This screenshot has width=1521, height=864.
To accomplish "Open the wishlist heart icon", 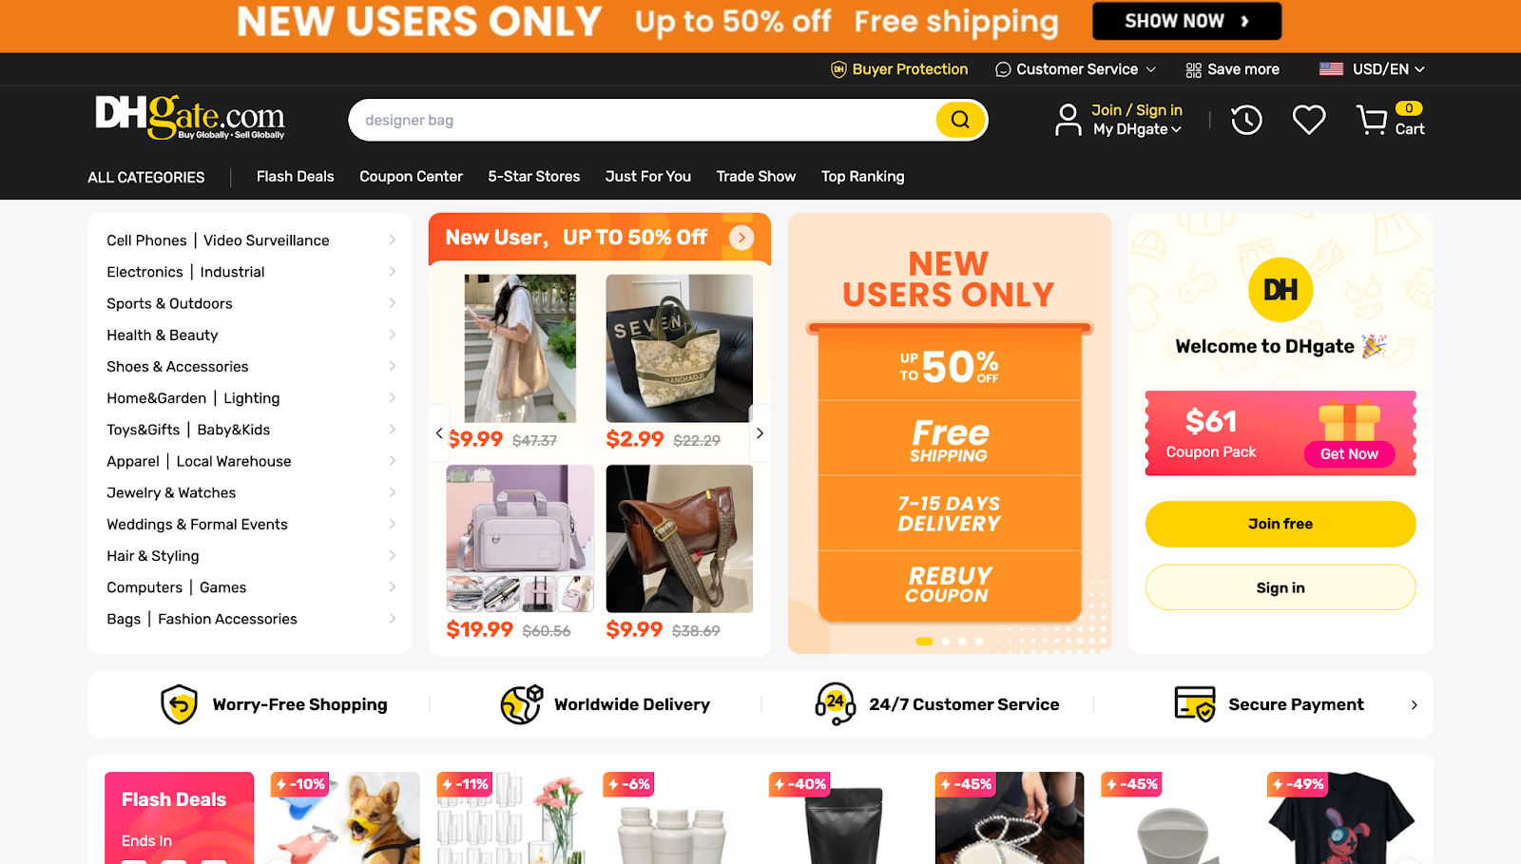I will [1309, 120].
